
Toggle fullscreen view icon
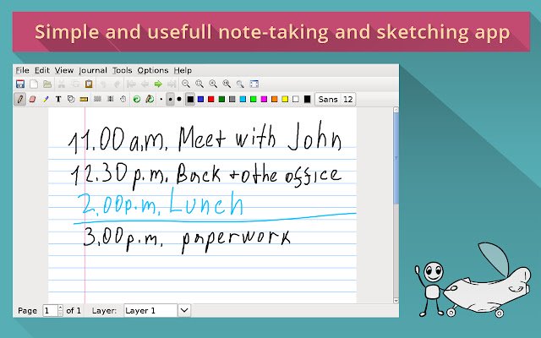[x=254, y=84]
